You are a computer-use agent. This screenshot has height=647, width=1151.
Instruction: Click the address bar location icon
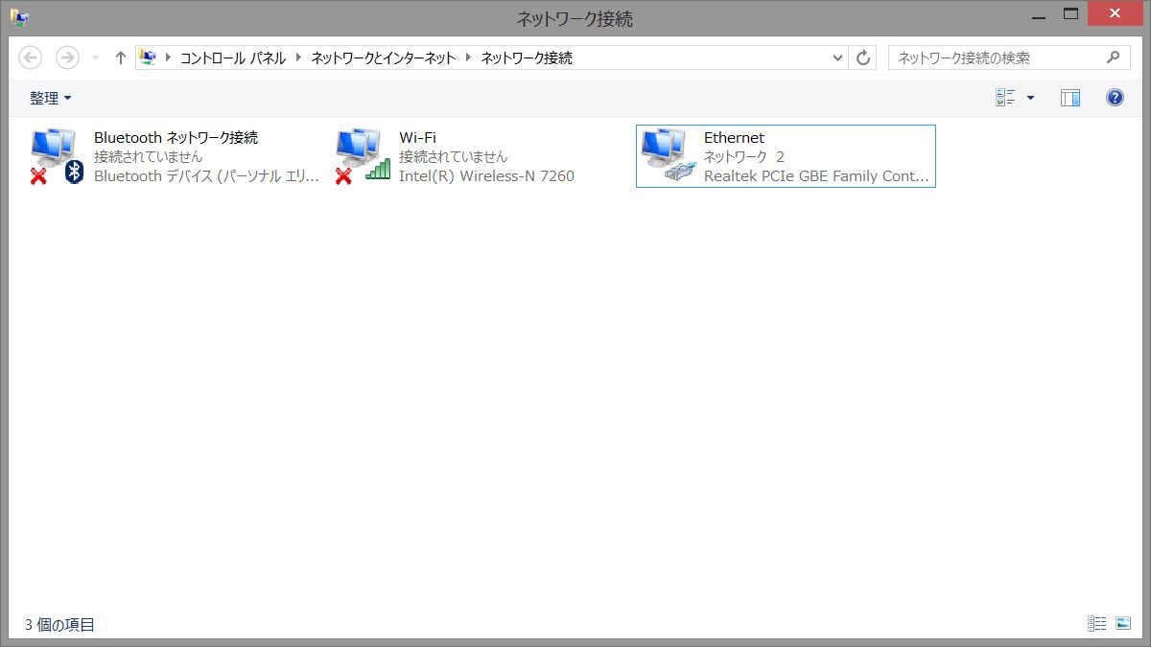click(148, 58)
